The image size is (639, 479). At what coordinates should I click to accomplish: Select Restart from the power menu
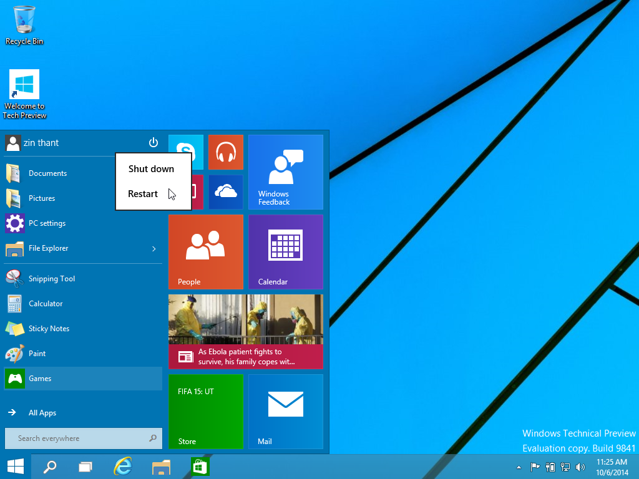point(143,193)
